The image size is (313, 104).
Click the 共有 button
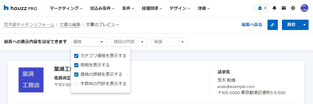tap(291, 25)
